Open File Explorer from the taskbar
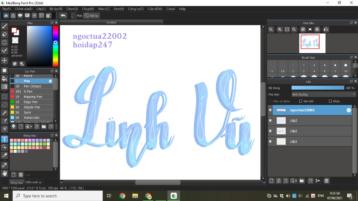The height and width of the screenshot is (201, 358). coord(135,196)
